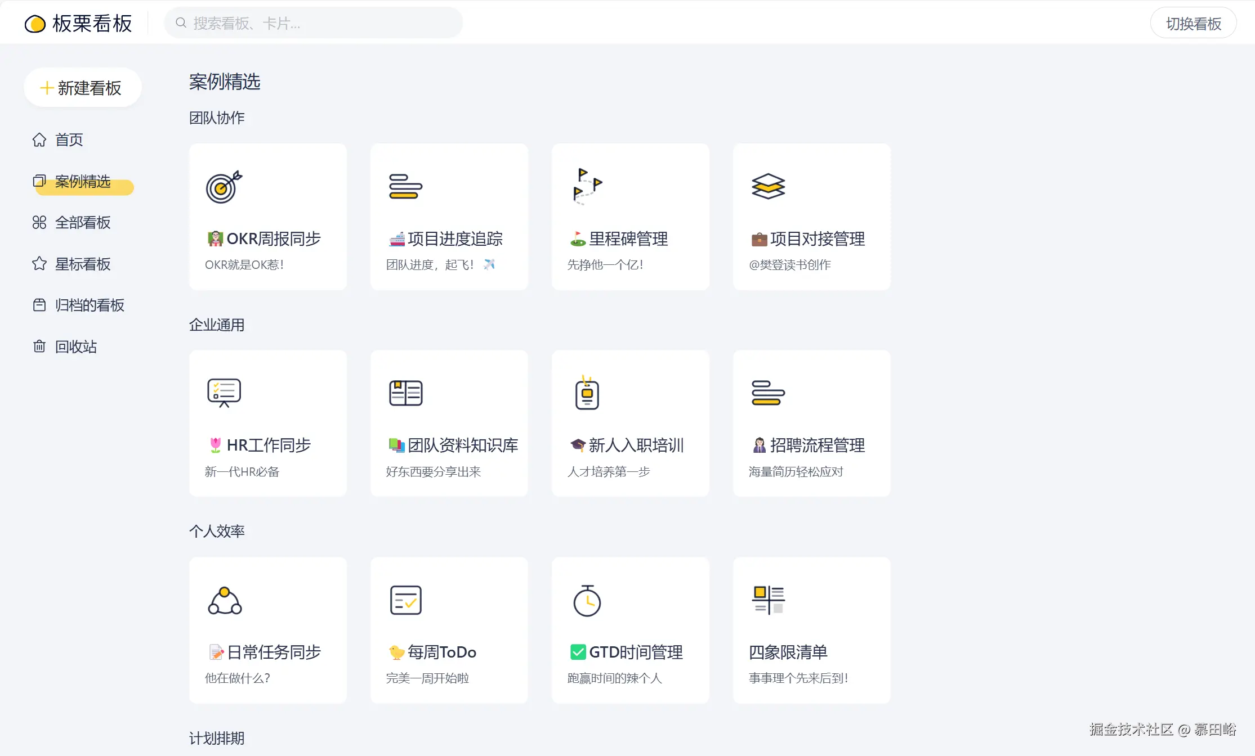Open the 归档的看板 archive icon
1255x756 pixels.
(39, 305)
